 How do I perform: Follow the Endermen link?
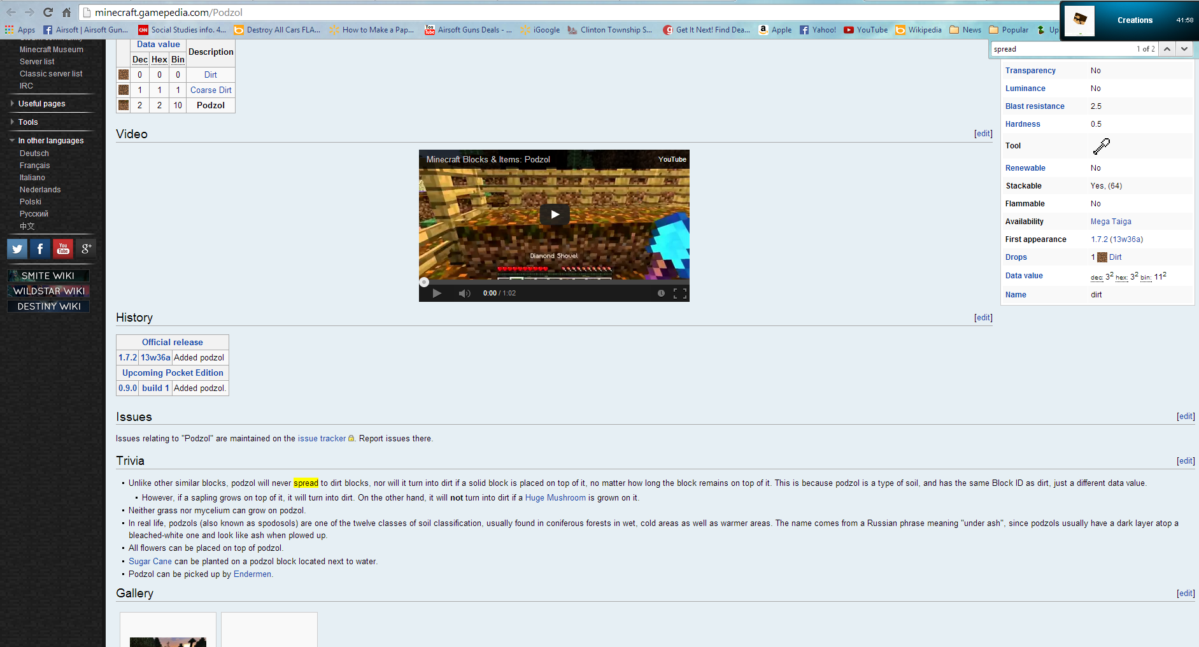(252, 574)
